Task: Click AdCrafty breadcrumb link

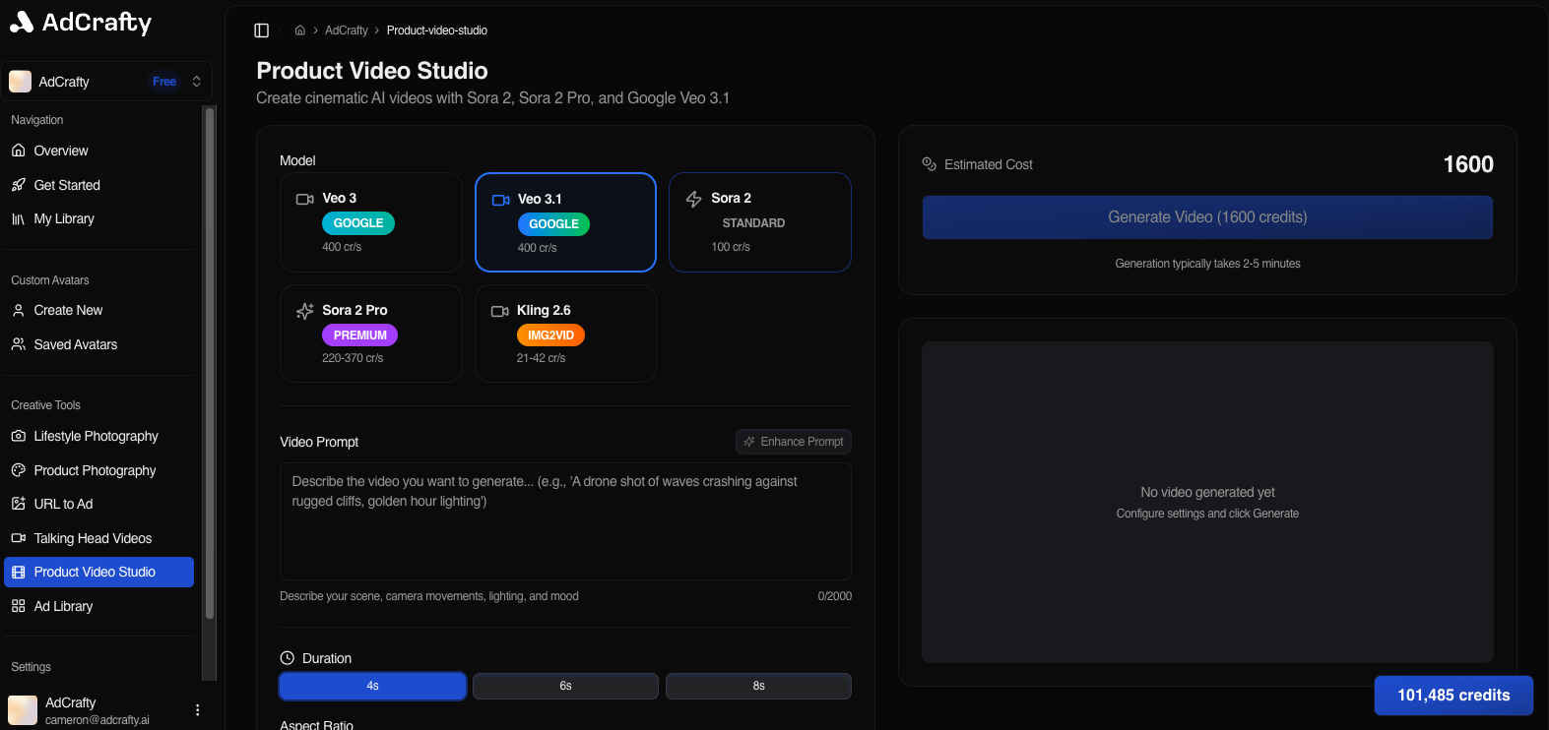Action: (347, 30)
